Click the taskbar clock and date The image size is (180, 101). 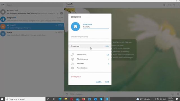[171, 99]
